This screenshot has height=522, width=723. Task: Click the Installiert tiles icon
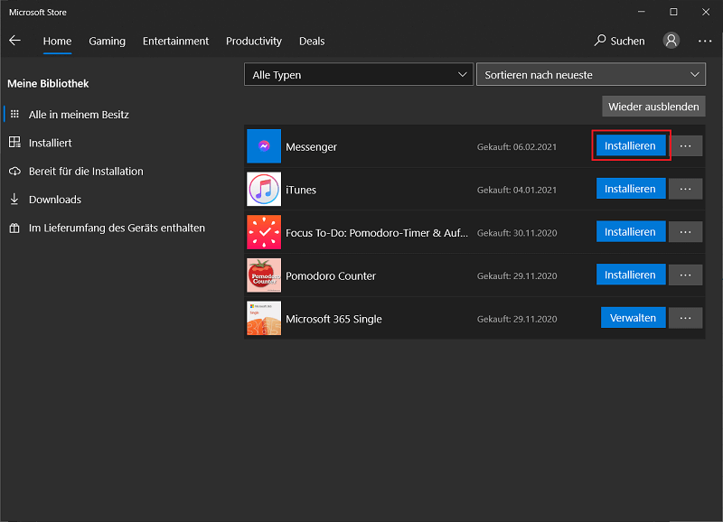tap(14, 143)
